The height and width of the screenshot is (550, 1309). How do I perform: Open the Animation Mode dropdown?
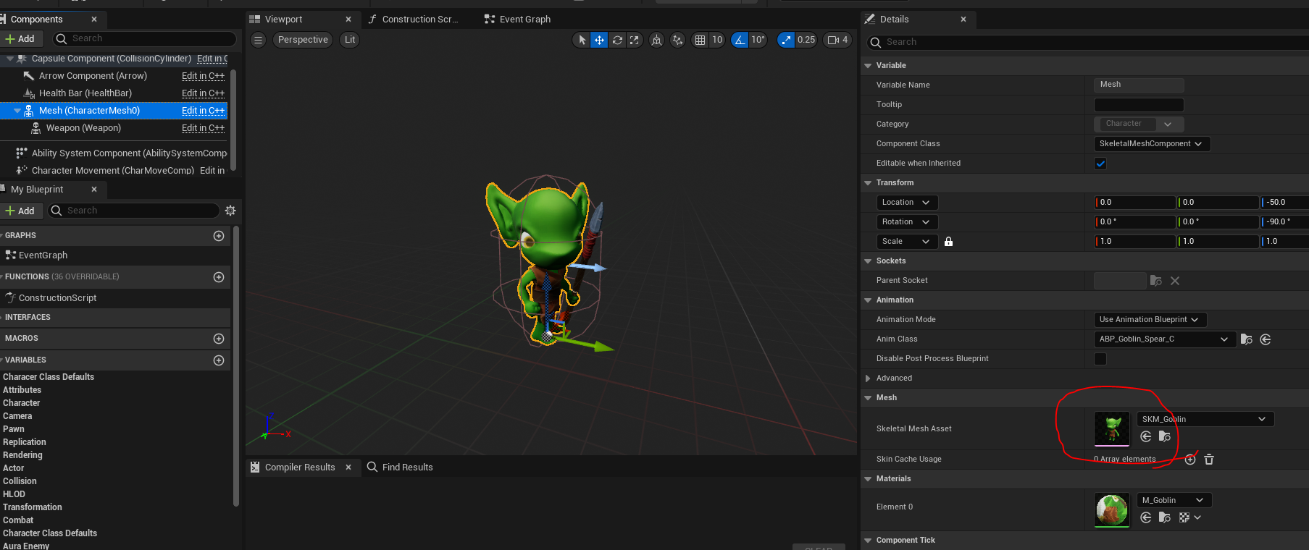[1150, 320]
